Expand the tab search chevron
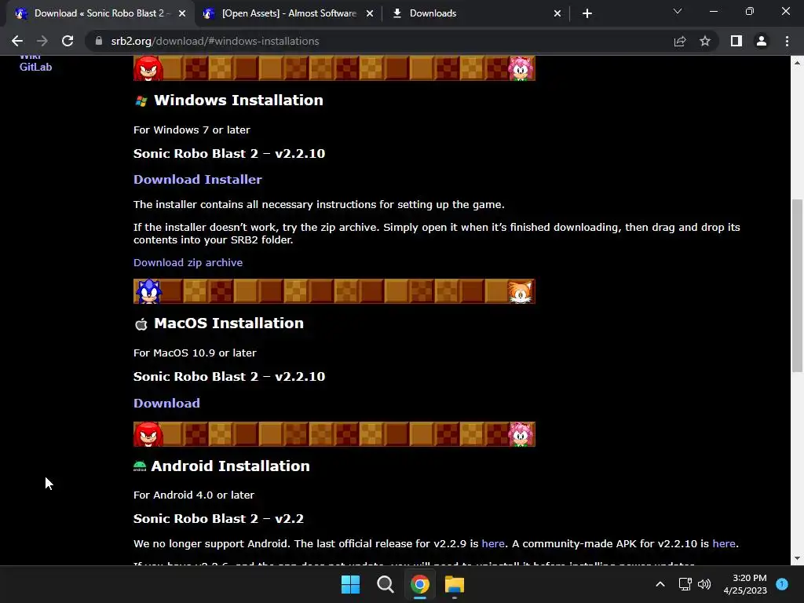The width and height of the screenshot is (804, 603). click(678, 11)
